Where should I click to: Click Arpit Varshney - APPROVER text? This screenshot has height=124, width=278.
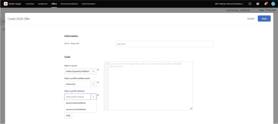click(238, 11)
